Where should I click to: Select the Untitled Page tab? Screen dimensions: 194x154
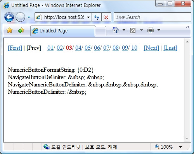[x=62, y=31]
